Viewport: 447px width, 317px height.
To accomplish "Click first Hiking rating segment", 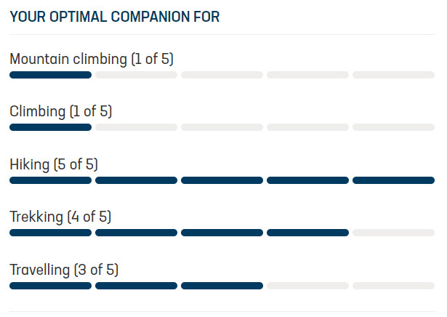I will coord(50,180).
